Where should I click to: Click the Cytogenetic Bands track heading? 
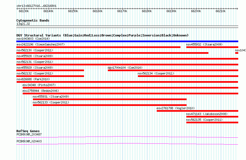tap(33, 20)
